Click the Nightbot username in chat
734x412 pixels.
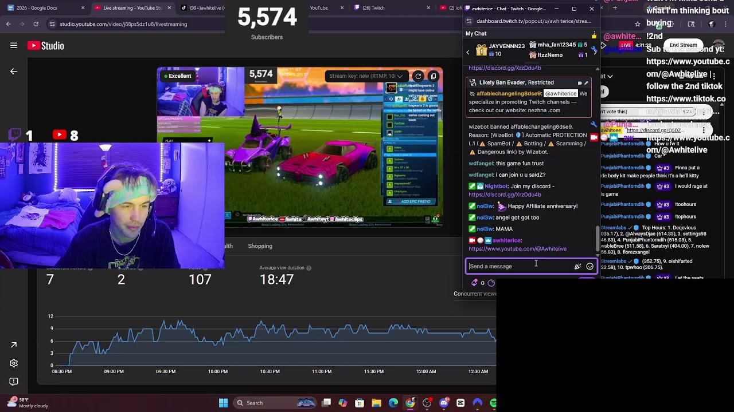pyautogui.click(x=497, y=187)
